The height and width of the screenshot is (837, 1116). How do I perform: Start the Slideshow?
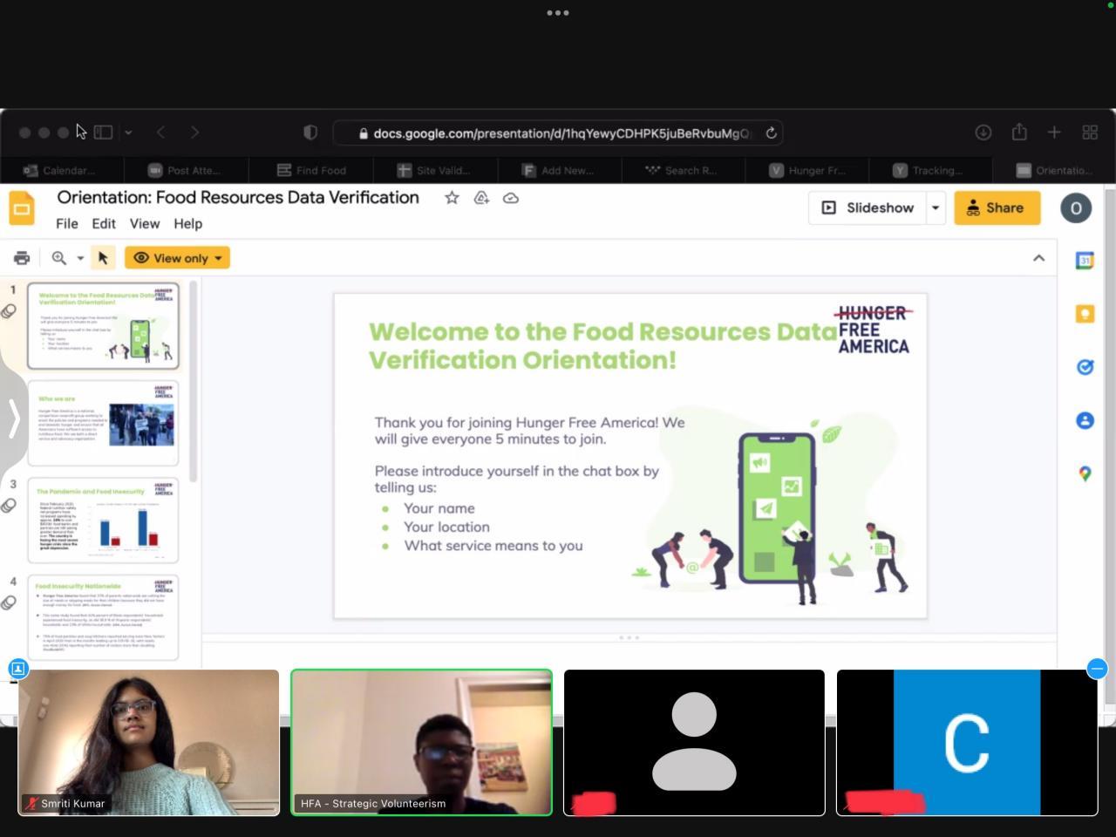[x=868, y=208]
